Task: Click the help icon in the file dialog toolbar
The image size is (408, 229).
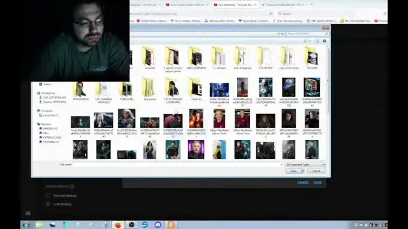Action: 324,41
